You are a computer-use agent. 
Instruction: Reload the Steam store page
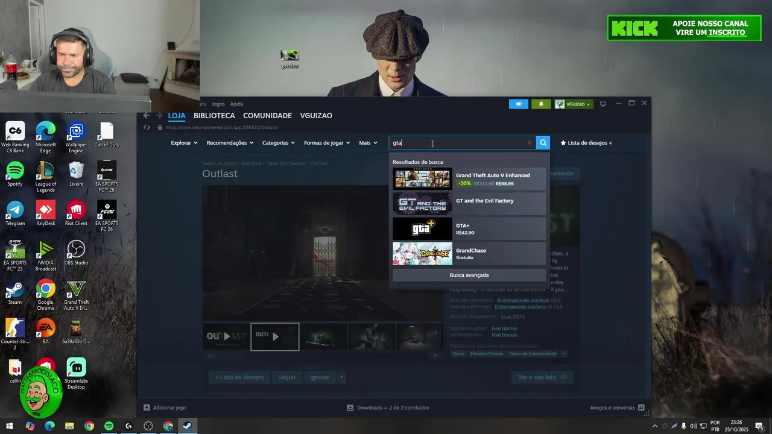pos(147,127)
